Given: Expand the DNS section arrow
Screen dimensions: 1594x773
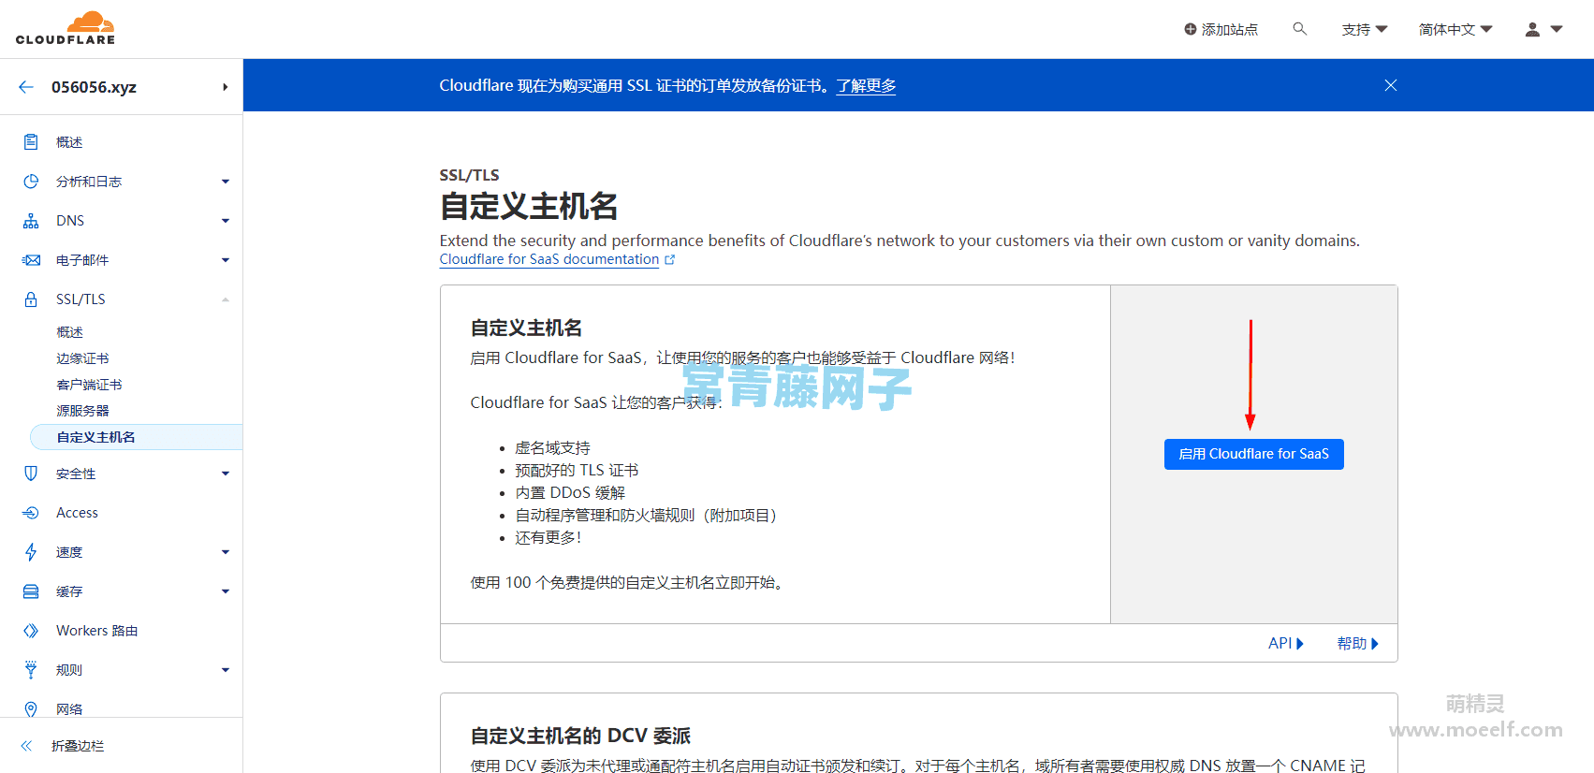Looking at the screenshot, I should point(226,221).
